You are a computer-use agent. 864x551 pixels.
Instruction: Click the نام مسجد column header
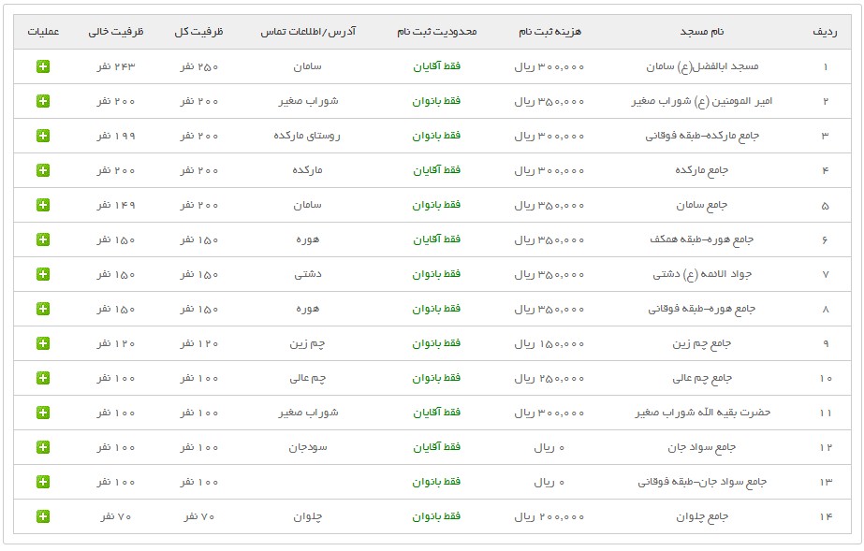(701, 32)
